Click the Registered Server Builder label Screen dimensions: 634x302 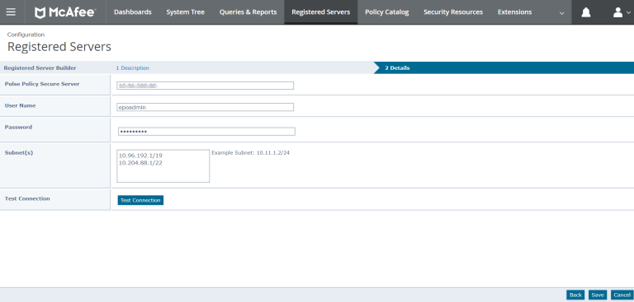(x=40, y=68)
